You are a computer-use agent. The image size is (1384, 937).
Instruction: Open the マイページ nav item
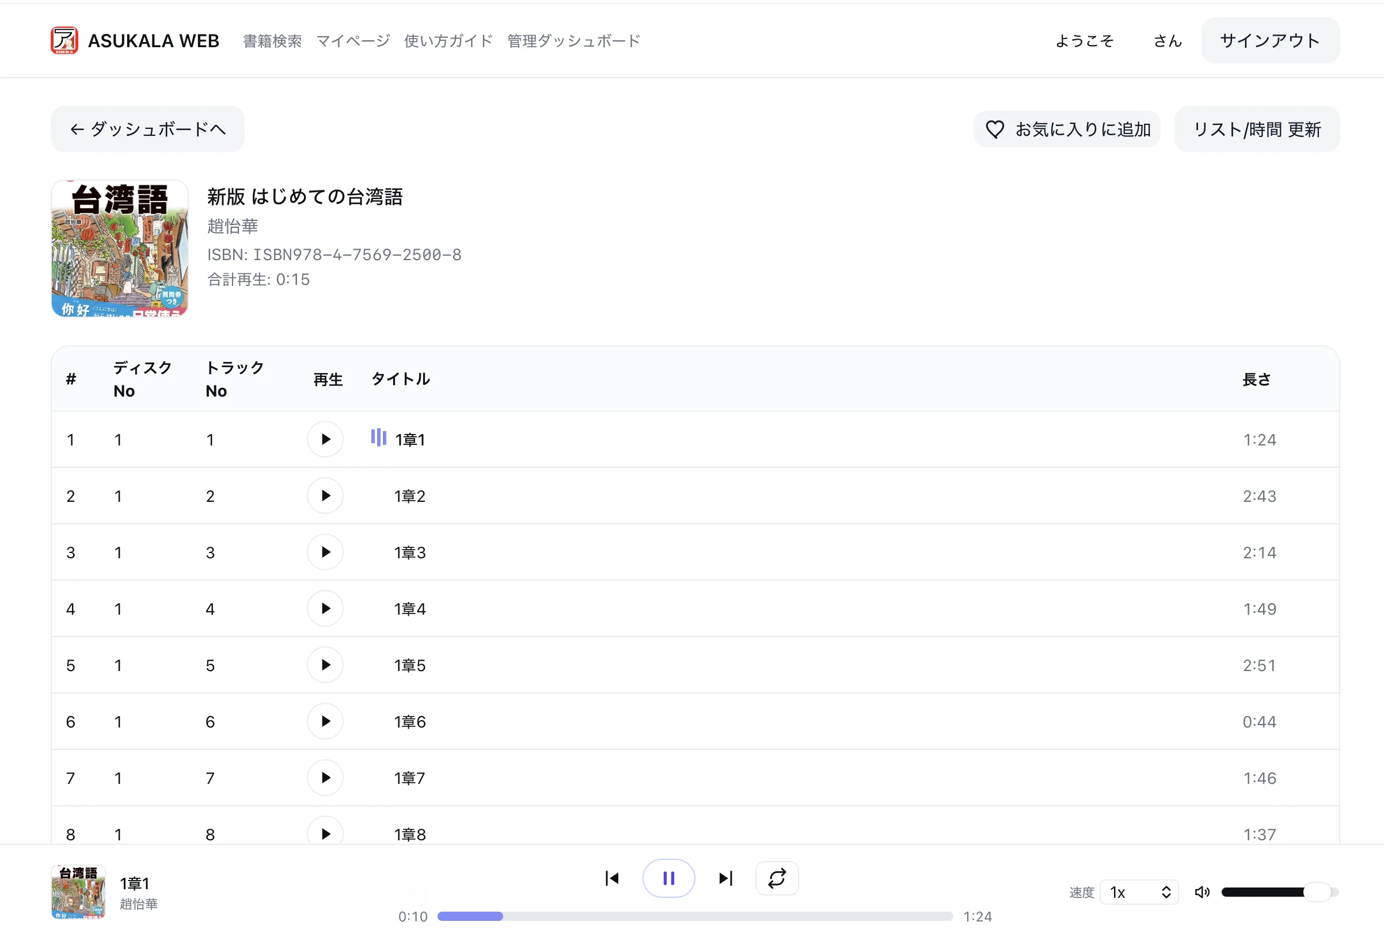[352, 41]
